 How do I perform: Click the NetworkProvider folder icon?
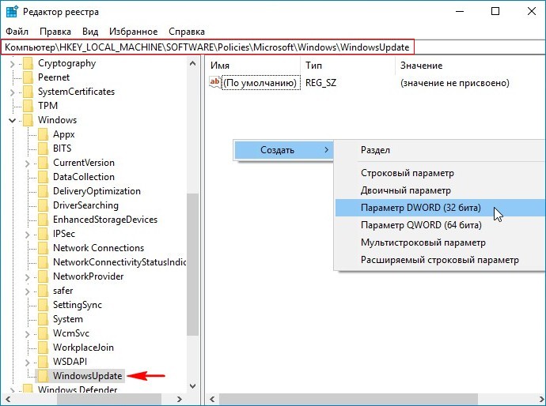43,276
